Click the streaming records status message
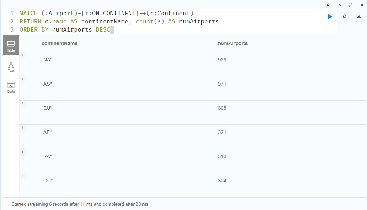Image resolution: width=367 pixels, height=210 pixels. [80, 204]
